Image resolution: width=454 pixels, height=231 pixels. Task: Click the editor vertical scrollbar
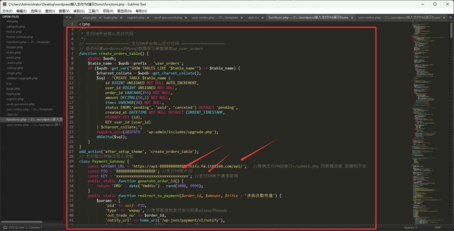click(x=452, y=30)
